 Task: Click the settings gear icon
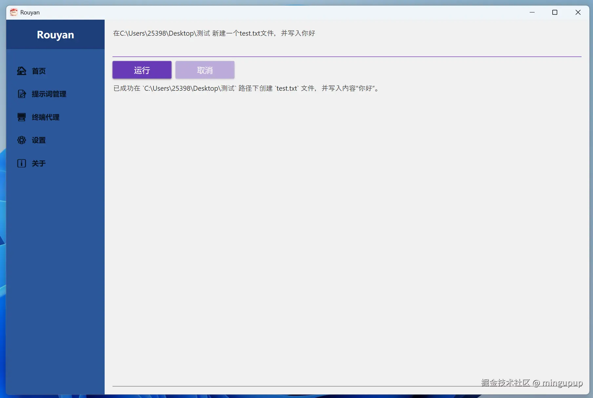(x=22, y=140)
